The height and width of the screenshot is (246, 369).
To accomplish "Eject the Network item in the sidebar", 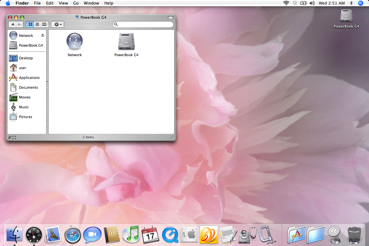I will 43,35.
